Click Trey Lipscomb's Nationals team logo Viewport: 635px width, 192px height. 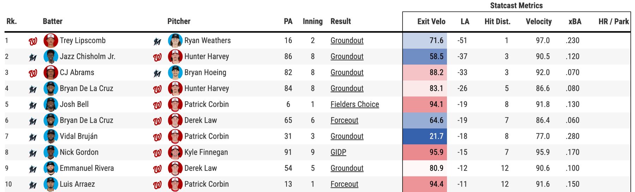(33, 41)
